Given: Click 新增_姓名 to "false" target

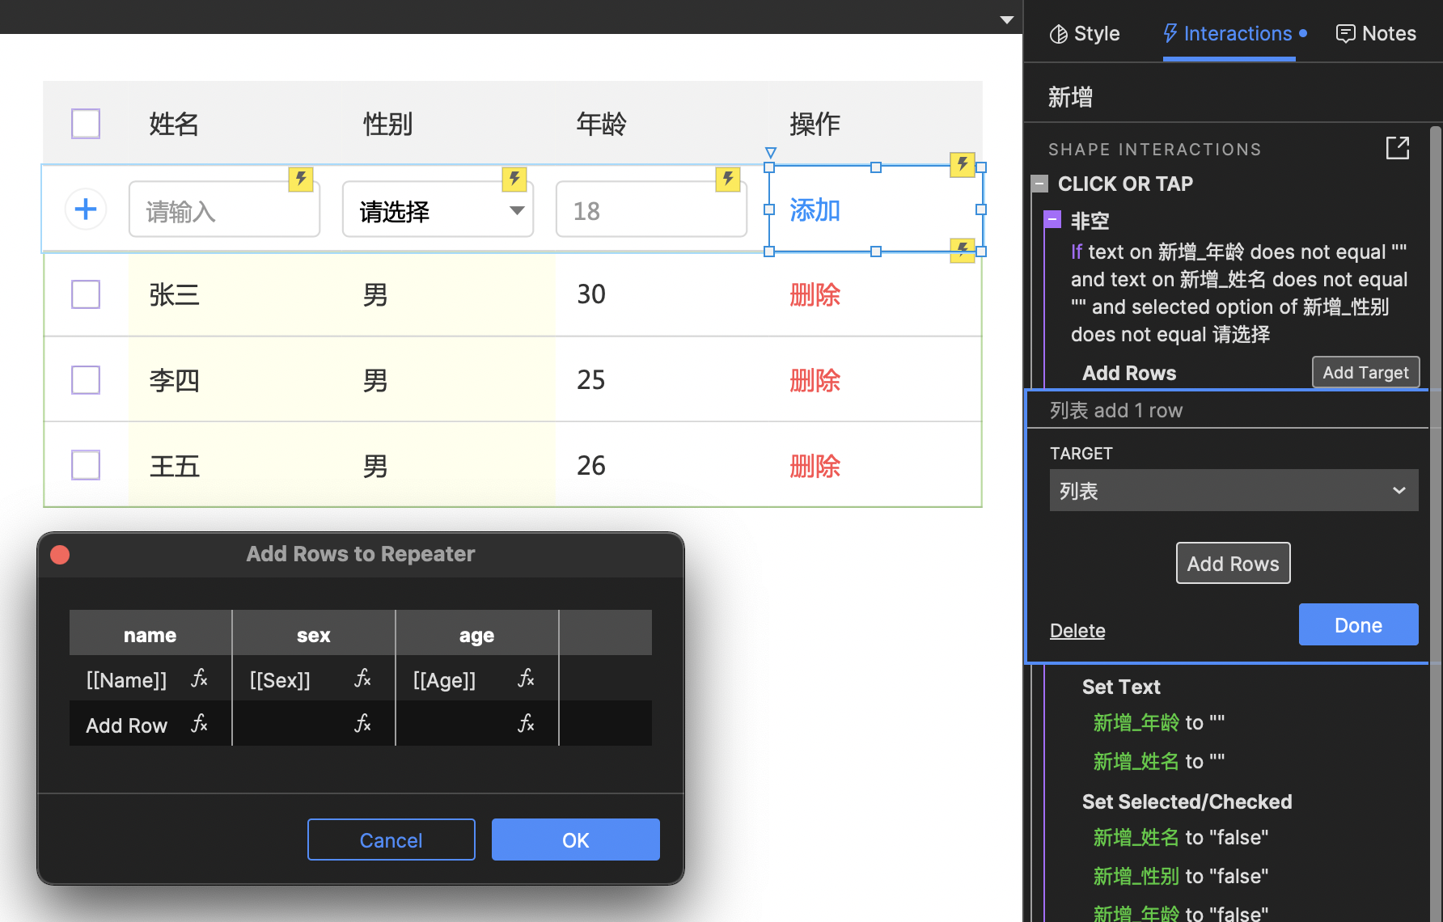Looking at the screenshot, I should coord(1180,837).
